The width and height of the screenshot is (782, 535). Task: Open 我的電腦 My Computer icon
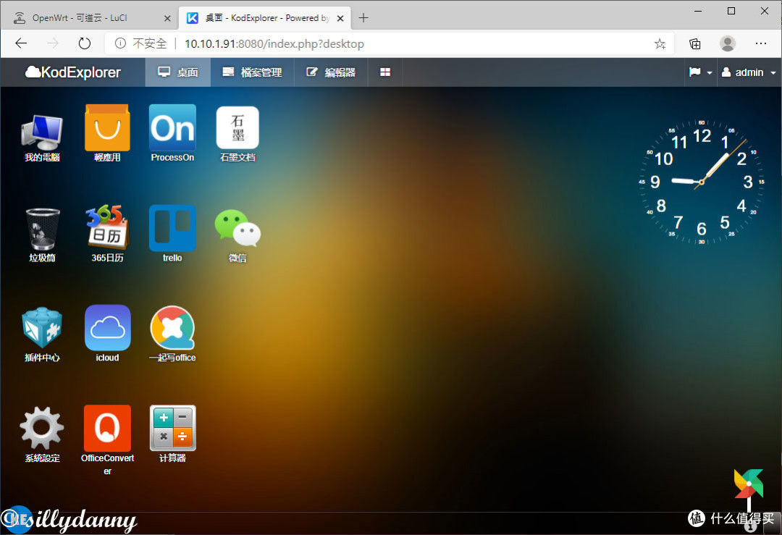(x=41, y=129)
